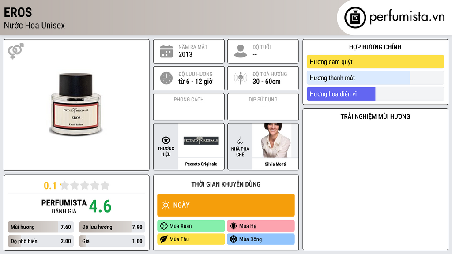452x254 pixels.
Task: Click the Mùi hương 7.60 score bar
Action: (41, 227)
